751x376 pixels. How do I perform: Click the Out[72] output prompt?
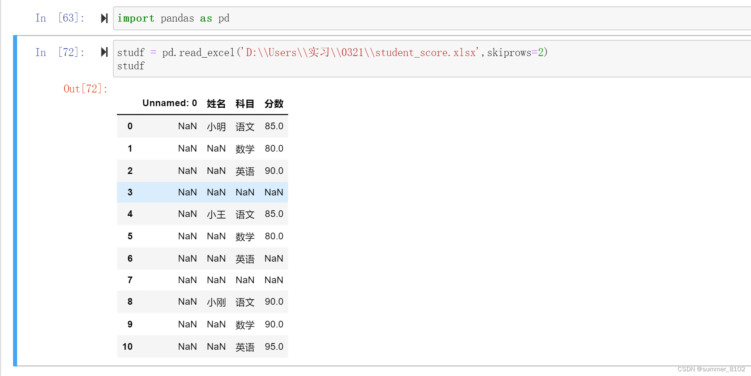point(85,89)
